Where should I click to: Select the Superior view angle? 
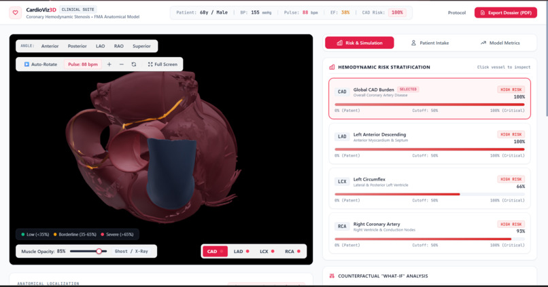tap(141, 46)
